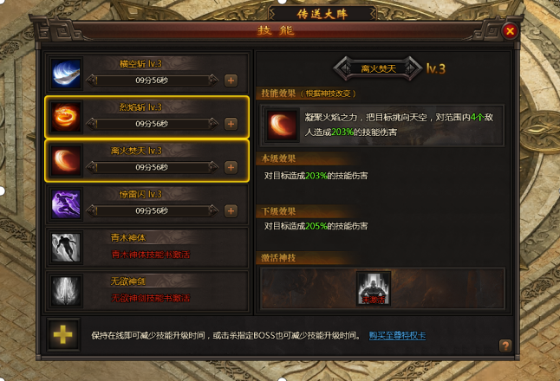Select the 惊雷闪 purple skill icon
Viewport: 560px width, 381px height.
pos(66,204)
